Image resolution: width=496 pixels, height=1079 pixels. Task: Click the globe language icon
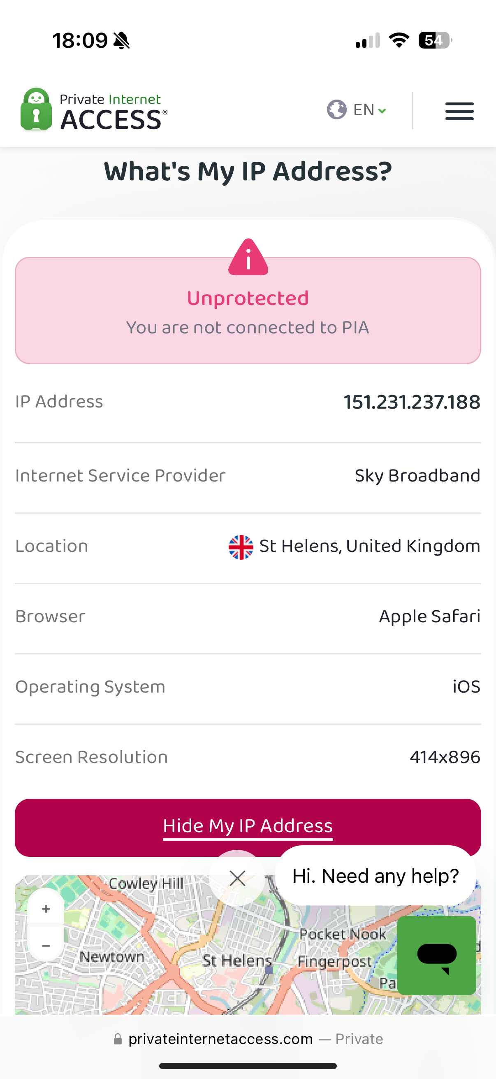click(x=336, y=110)
